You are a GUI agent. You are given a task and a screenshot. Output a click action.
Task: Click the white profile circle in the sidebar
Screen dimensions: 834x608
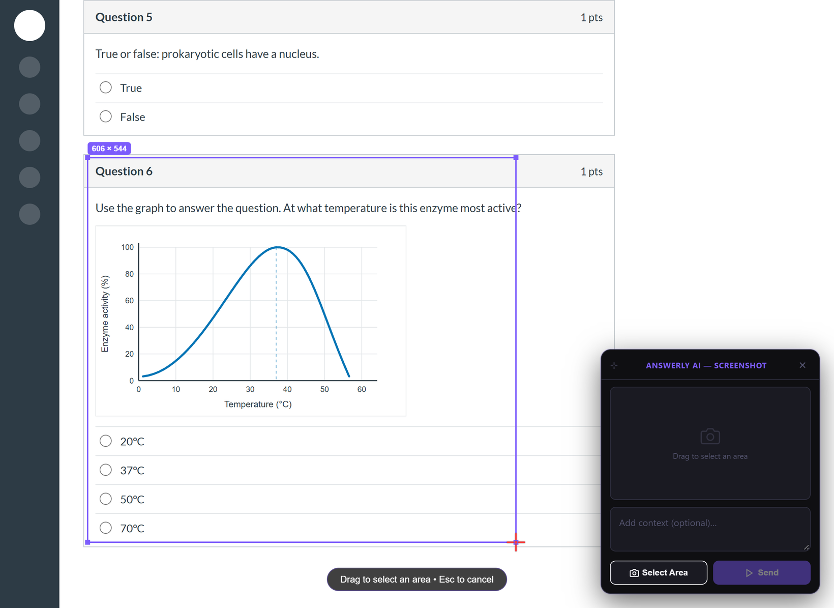pos(29,25)
